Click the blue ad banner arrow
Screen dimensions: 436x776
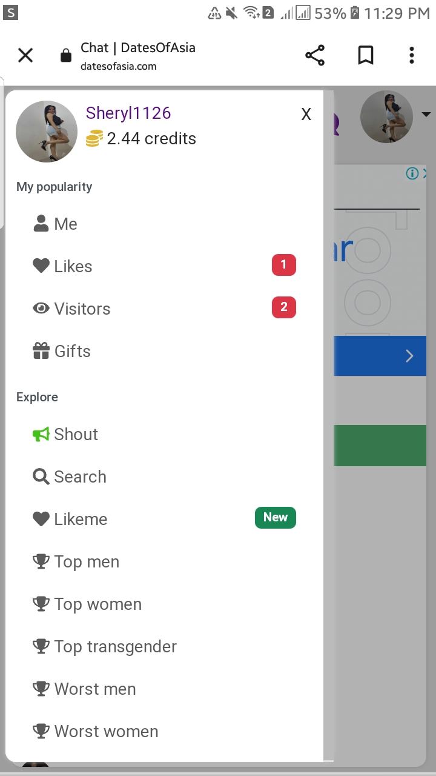pyautogui.click(x=409, y=356)
